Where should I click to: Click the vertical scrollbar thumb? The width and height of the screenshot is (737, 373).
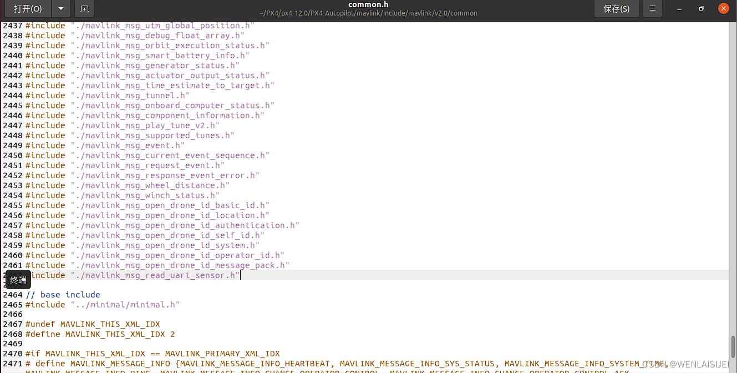tap(733, 347)
